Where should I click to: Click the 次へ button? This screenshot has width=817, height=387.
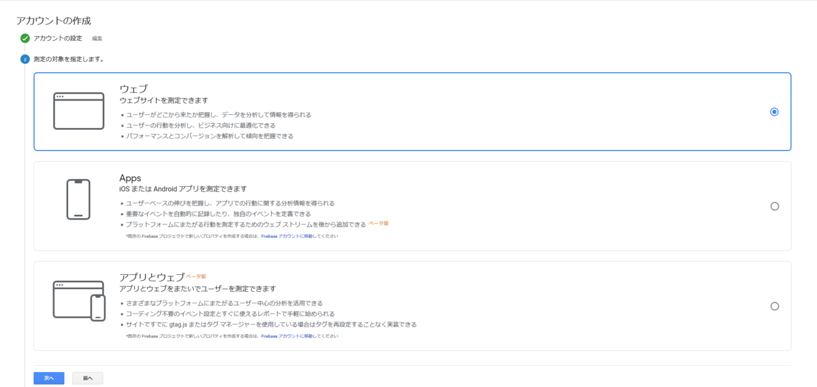(x=49, y=377)
